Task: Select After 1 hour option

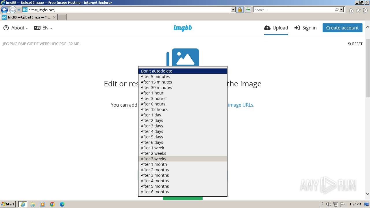Action: click(183, 93)
